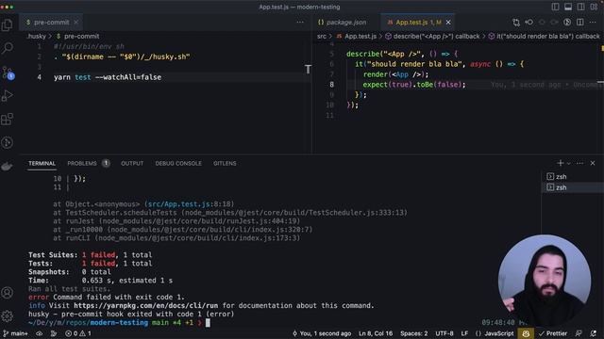Click the Prettier status bar item

pyautogui.click(x=553, y=333)
